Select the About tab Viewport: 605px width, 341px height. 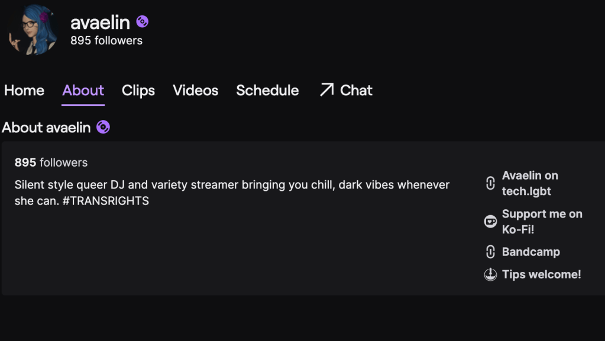pyautogui.click(x=83, y=90)
